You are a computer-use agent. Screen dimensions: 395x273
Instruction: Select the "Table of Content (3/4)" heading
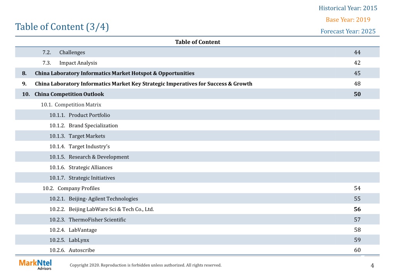(62, 27)
